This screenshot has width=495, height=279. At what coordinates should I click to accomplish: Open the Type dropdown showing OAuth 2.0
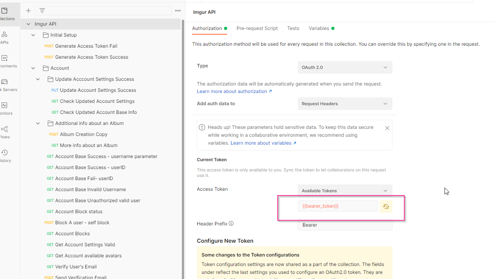(345, 67)
